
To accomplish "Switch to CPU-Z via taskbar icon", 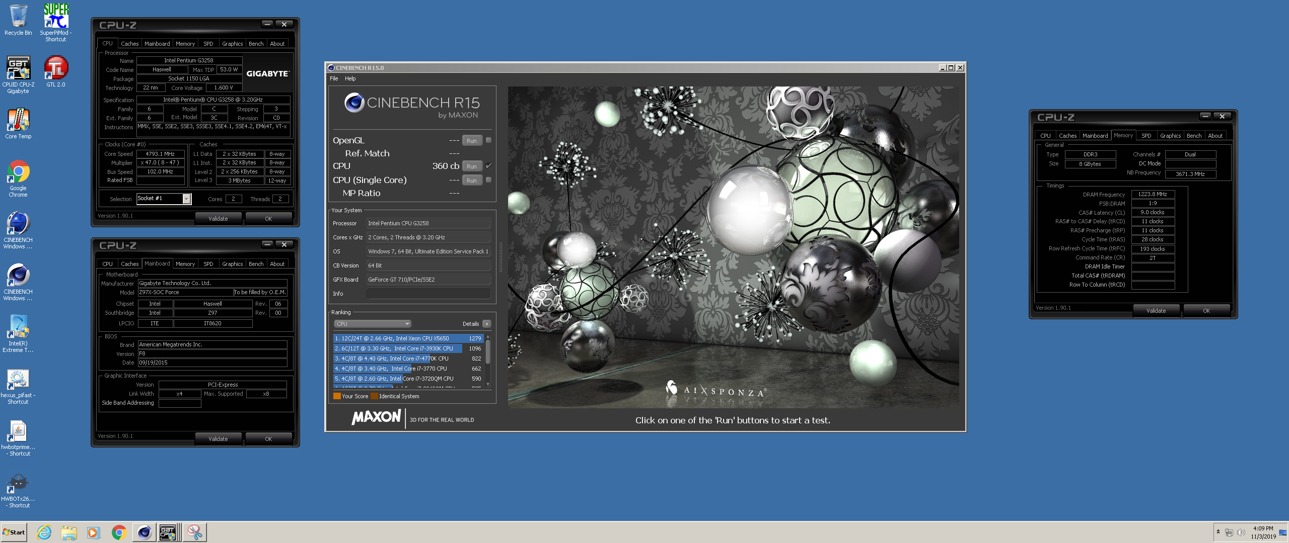I will click(x=169, y=532).
